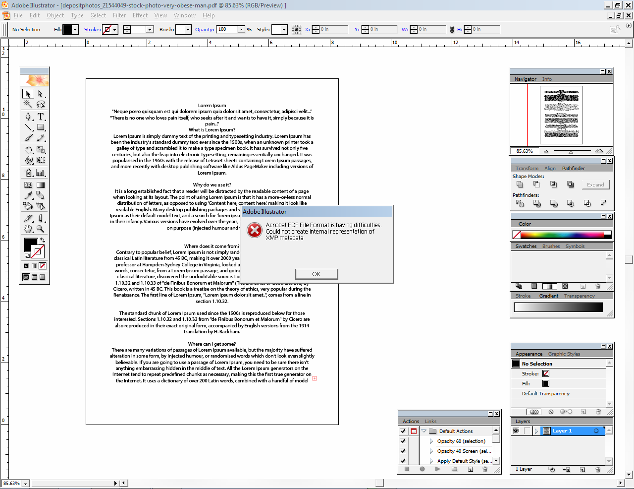Click the Delete Layer trash icon
The image size is (634, 489).
pos(598,469)
